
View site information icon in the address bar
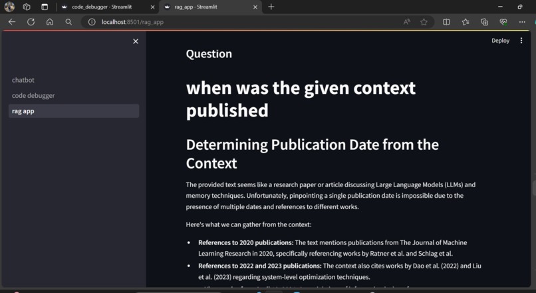click(92, 22)
